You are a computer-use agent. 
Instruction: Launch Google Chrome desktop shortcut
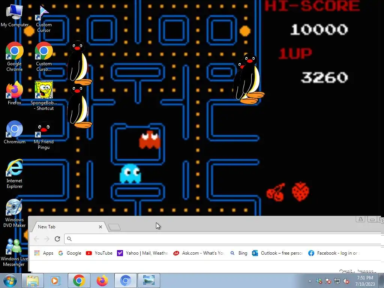click(15, 57)
